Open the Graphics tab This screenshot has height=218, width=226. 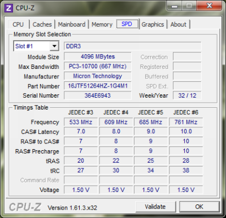click(153, 24)
